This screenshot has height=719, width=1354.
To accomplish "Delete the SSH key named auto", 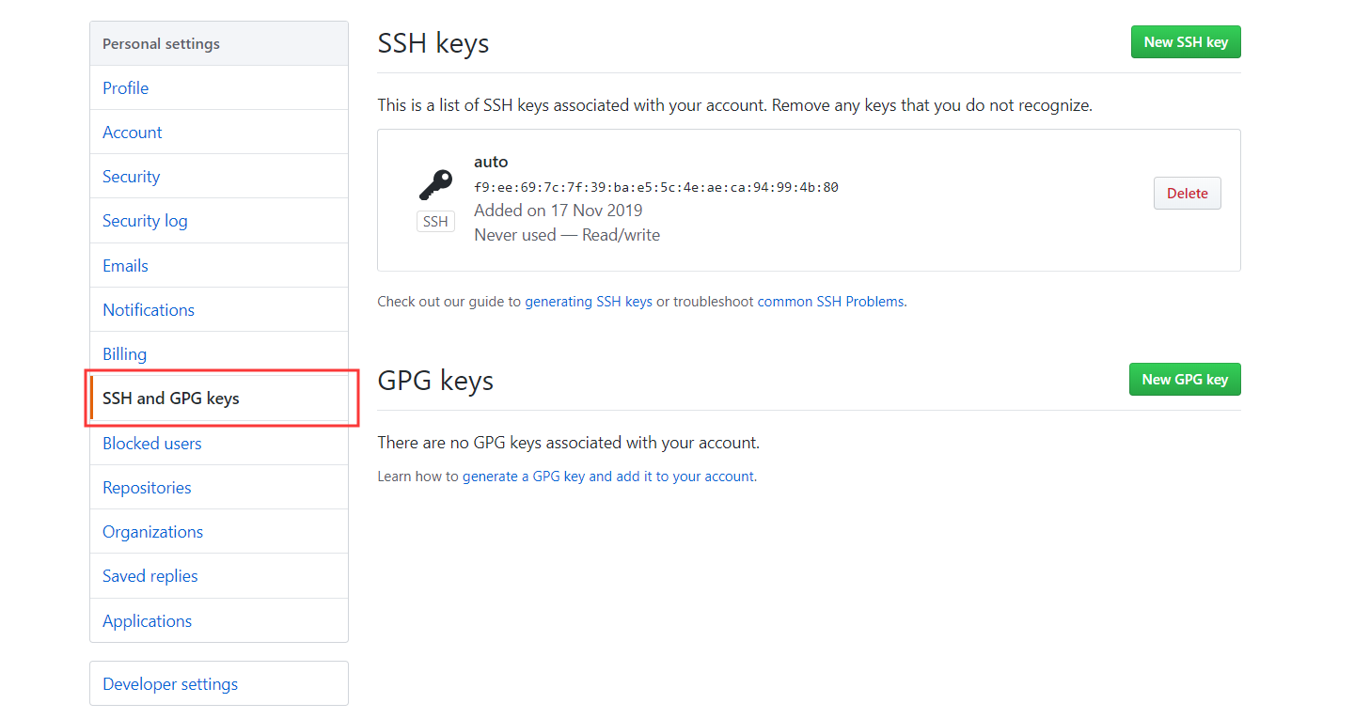I will [1187, 193].
